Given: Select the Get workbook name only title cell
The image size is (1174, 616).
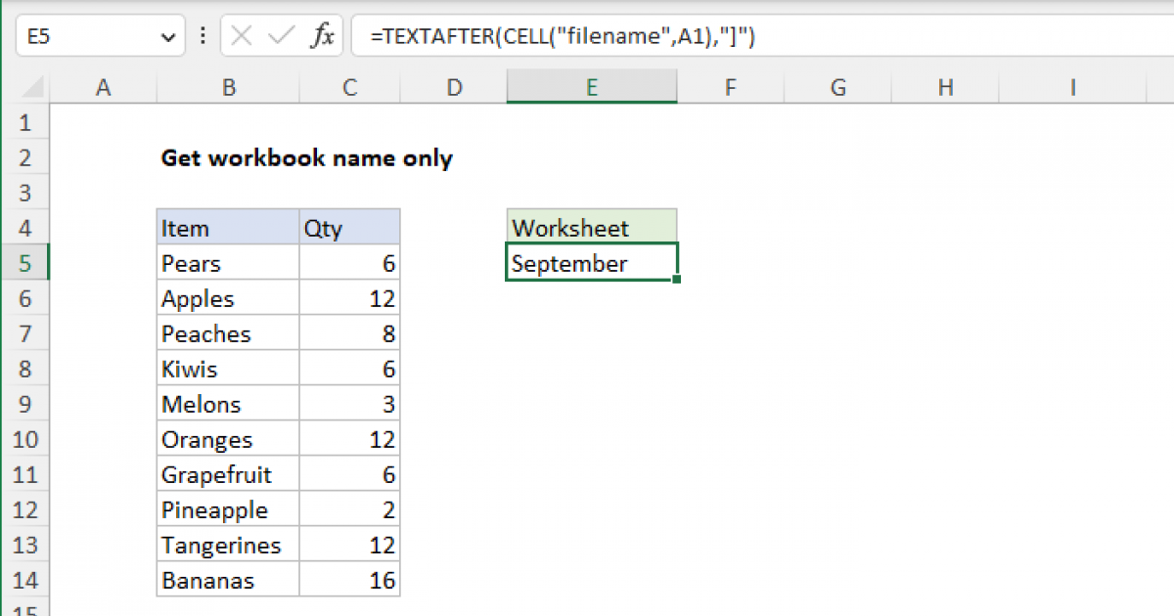Looking at the screenshot, I should pos(227,157).
